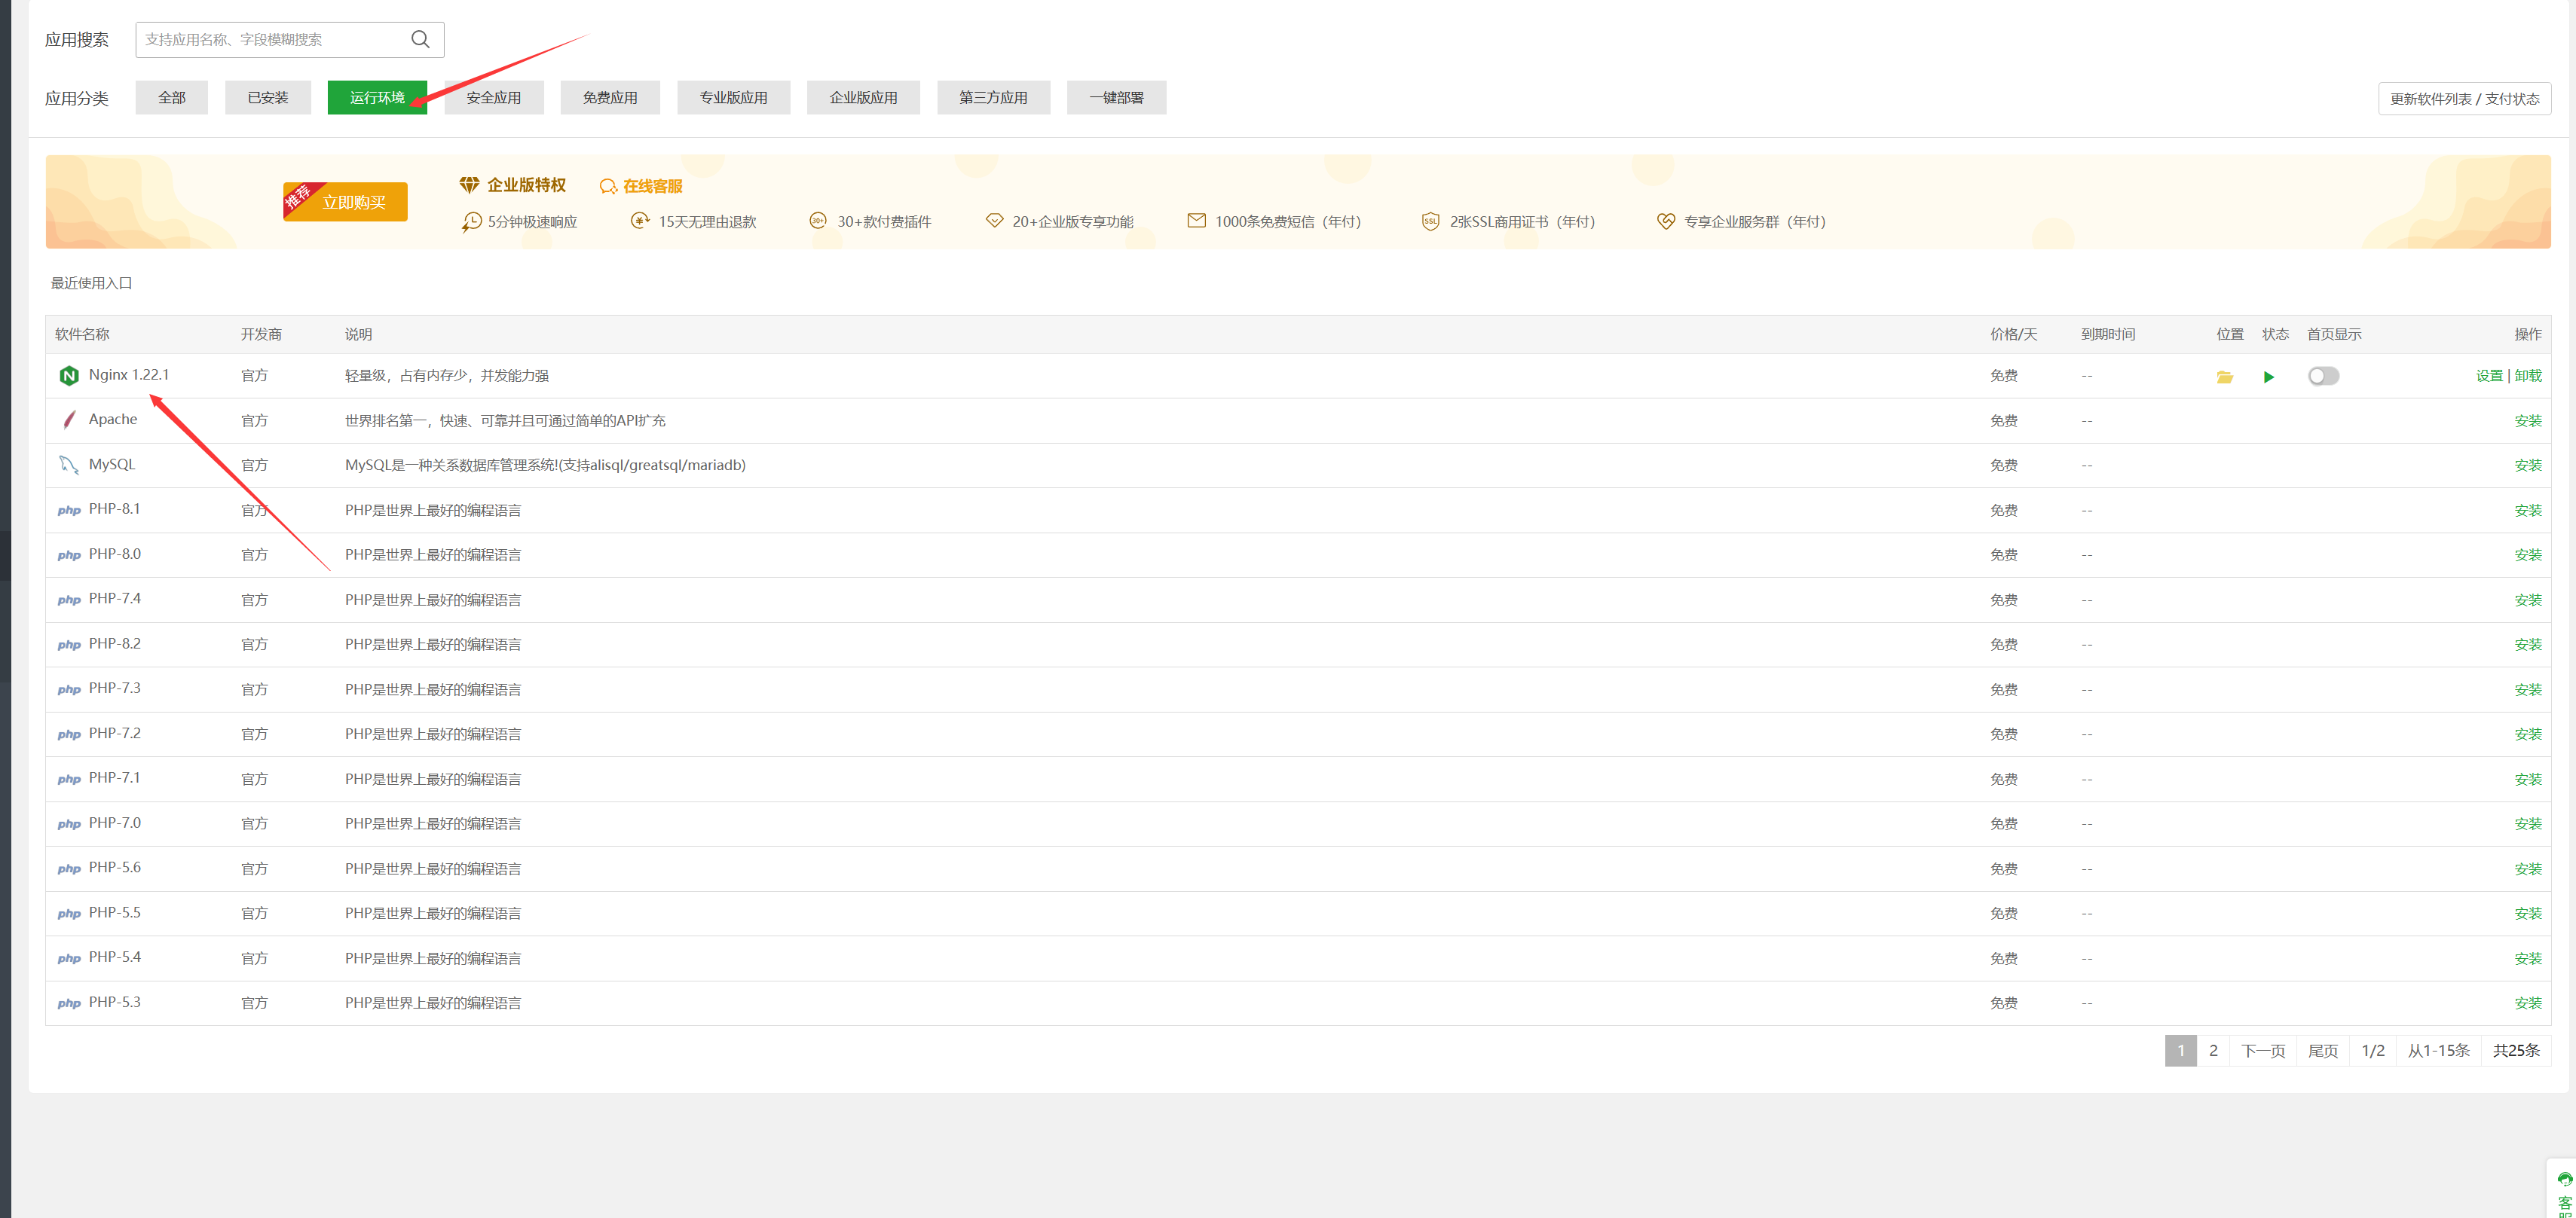This screenshot has width=2576, height=1218.
Task: Click the enterprise privilege diamond icon
Action: tap(469, 185)
